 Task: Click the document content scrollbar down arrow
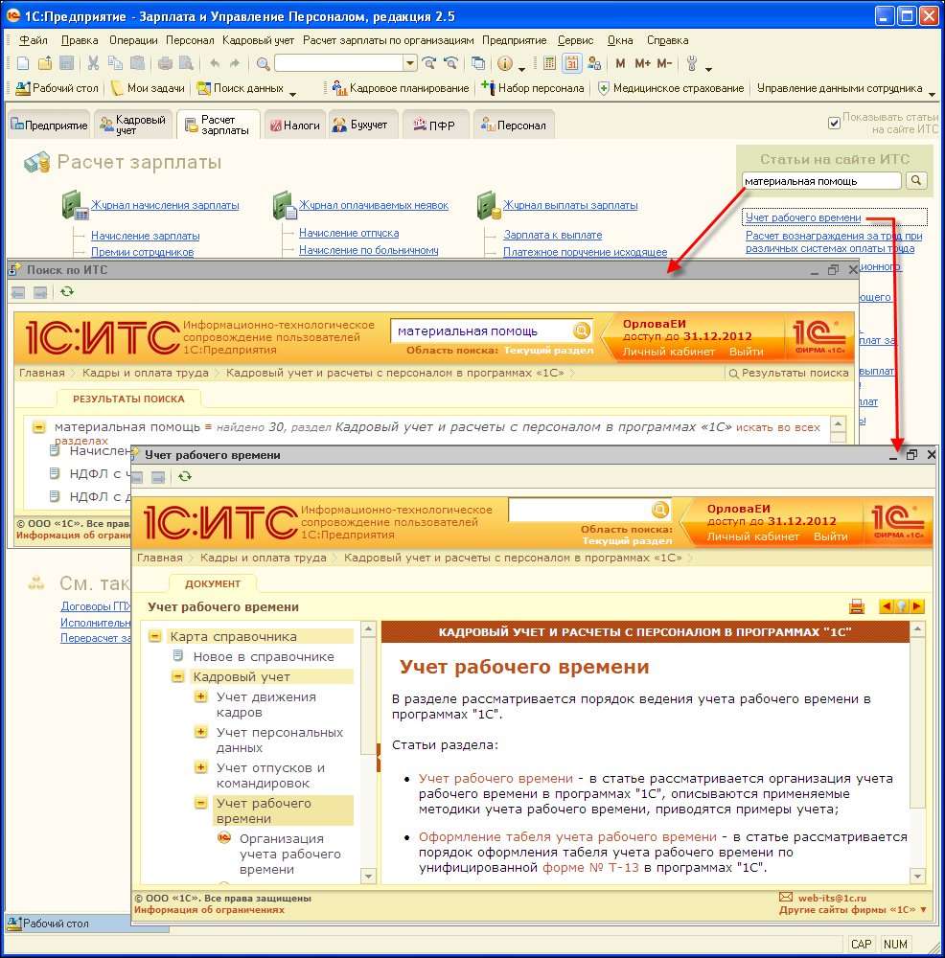point(917,877)
